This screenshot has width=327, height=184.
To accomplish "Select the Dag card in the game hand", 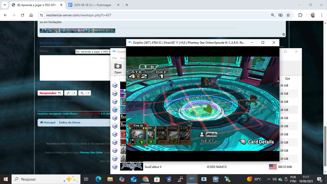I will (x=138, y=134).
